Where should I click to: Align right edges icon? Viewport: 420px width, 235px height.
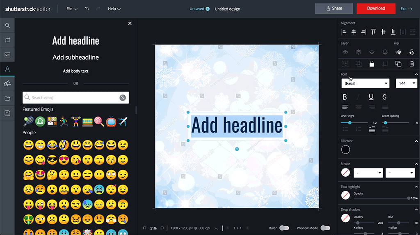tap(363, 32)
